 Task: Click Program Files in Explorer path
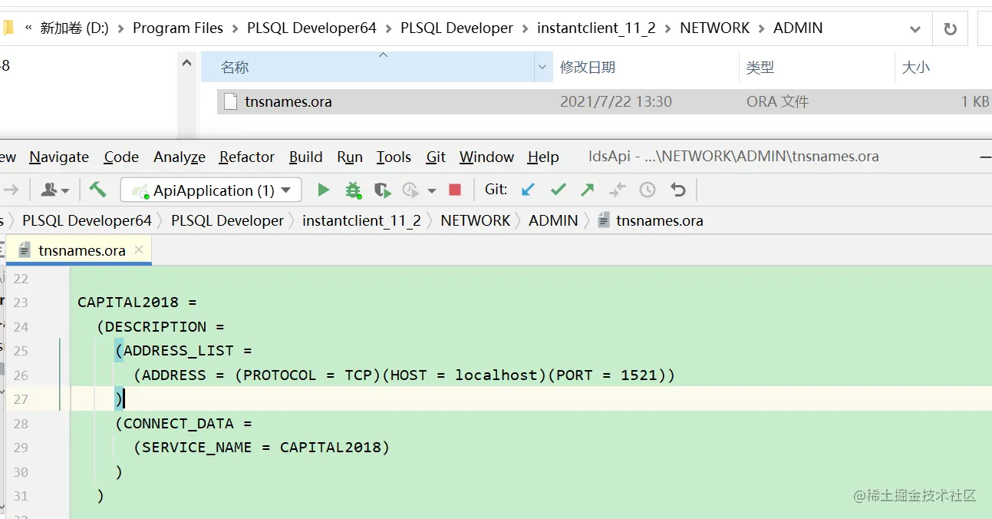pyautogui.click(x=178, y=28)
